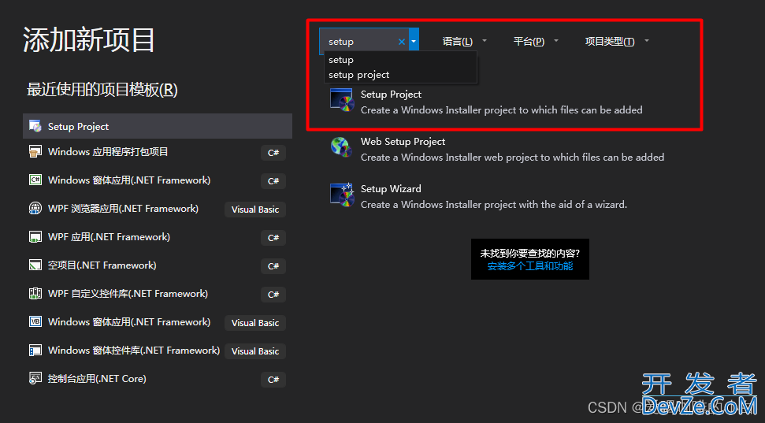Click the Setup Wizard description text
The width and height of the screenshot is (765, 423).
494,205
